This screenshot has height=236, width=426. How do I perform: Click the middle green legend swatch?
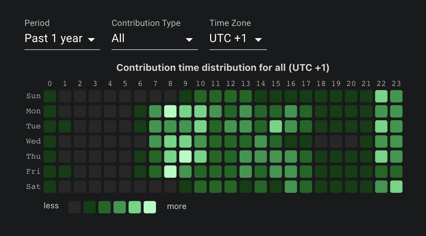tap(119, 207)
